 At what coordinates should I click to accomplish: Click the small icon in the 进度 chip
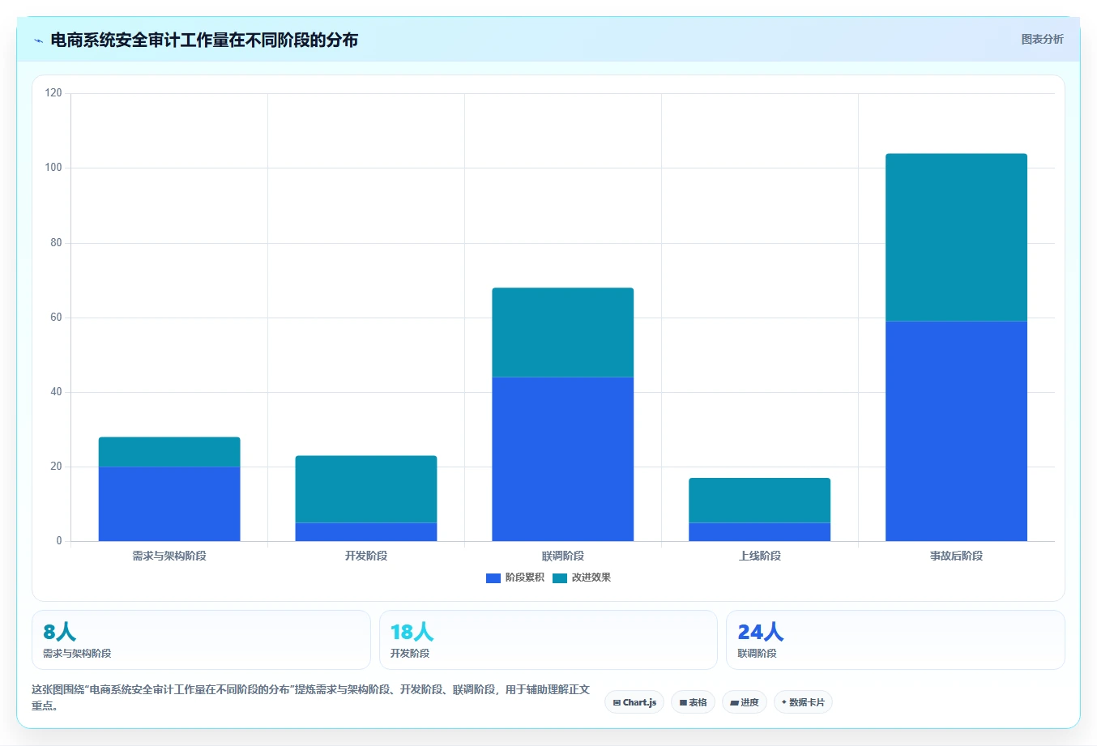tap(734, 703)
